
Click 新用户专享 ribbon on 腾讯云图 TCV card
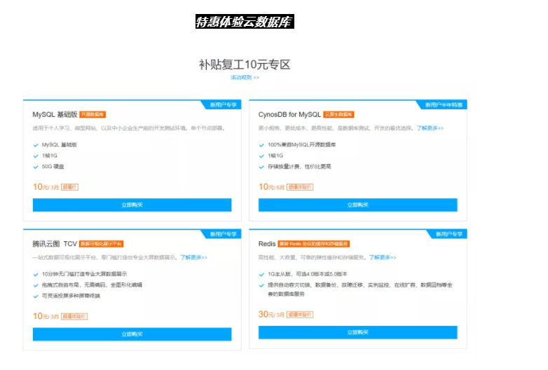[223, 234]
